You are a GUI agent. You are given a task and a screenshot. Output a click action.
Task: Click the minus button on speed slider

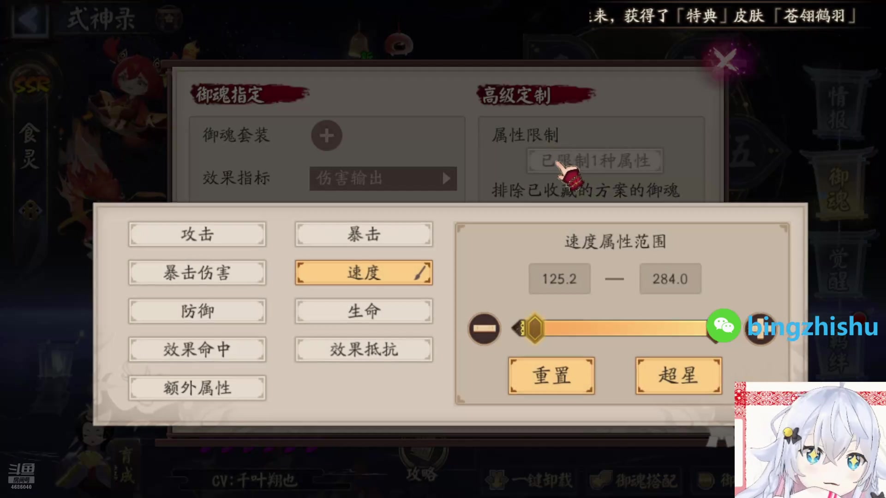484,328
